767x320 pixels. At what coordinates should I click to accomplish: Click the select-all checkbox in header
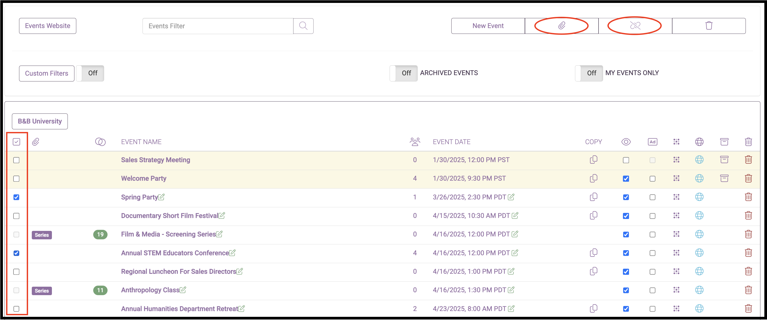16,142
